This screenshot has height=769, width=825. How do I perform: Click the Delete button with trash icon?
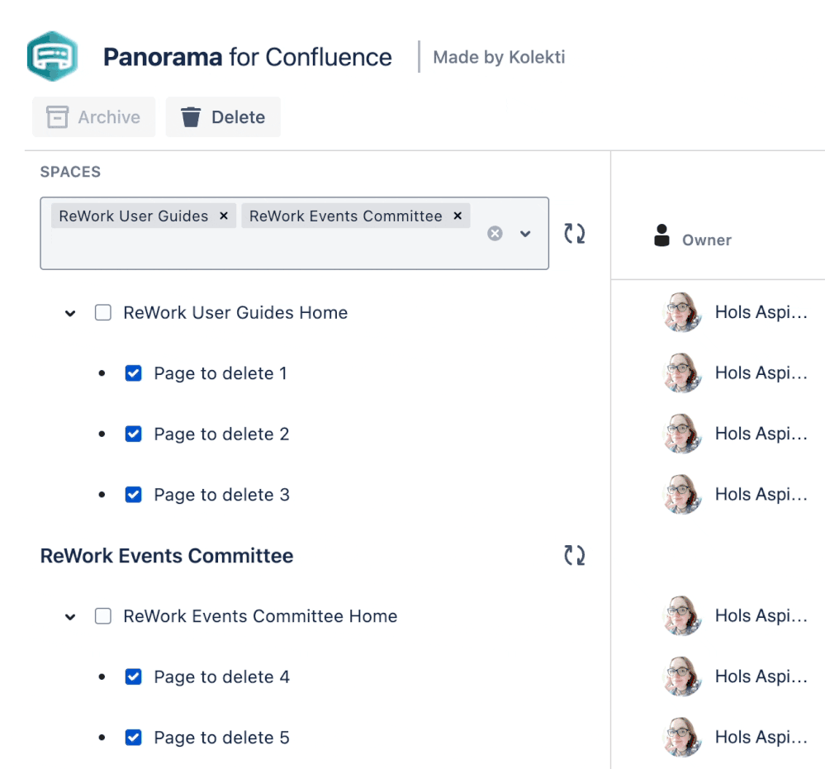click(223, 116)
